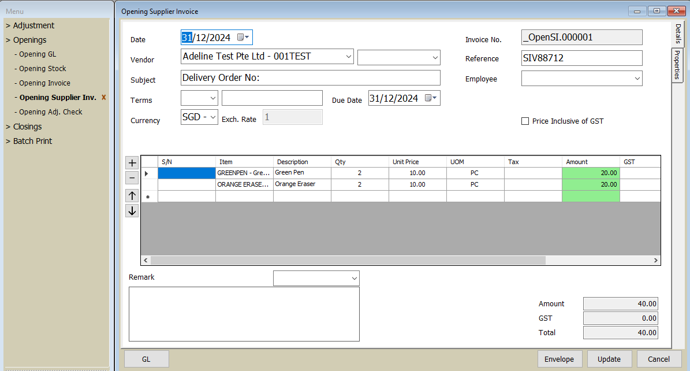Open Opening Stock in the menu
Image resolution: width=690 pixels, height=371 pixels.
click(43, 69)
